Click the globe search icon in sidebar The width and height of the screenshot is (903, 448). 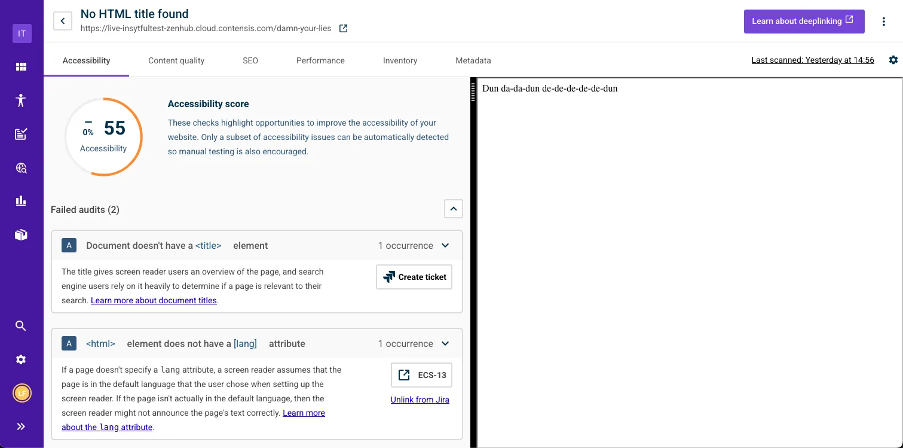tap(21, 168)
